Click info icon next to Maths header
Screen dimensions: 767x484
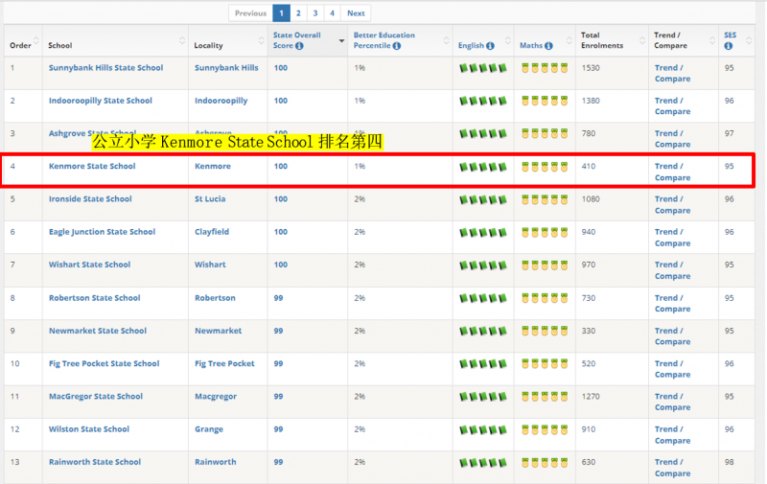[x=548, y=46]
